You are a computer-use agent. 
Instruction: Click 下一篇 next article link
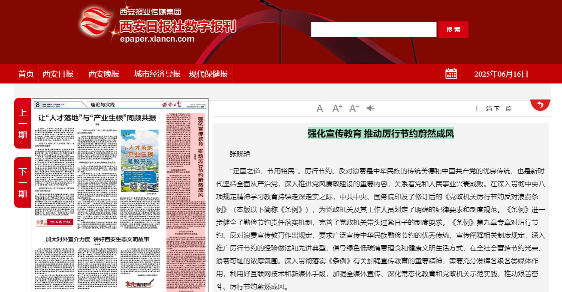coord(503,109)
